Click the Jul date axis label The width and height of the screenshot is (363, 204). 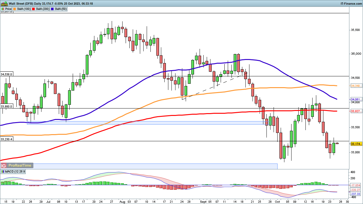click(48, 202)
